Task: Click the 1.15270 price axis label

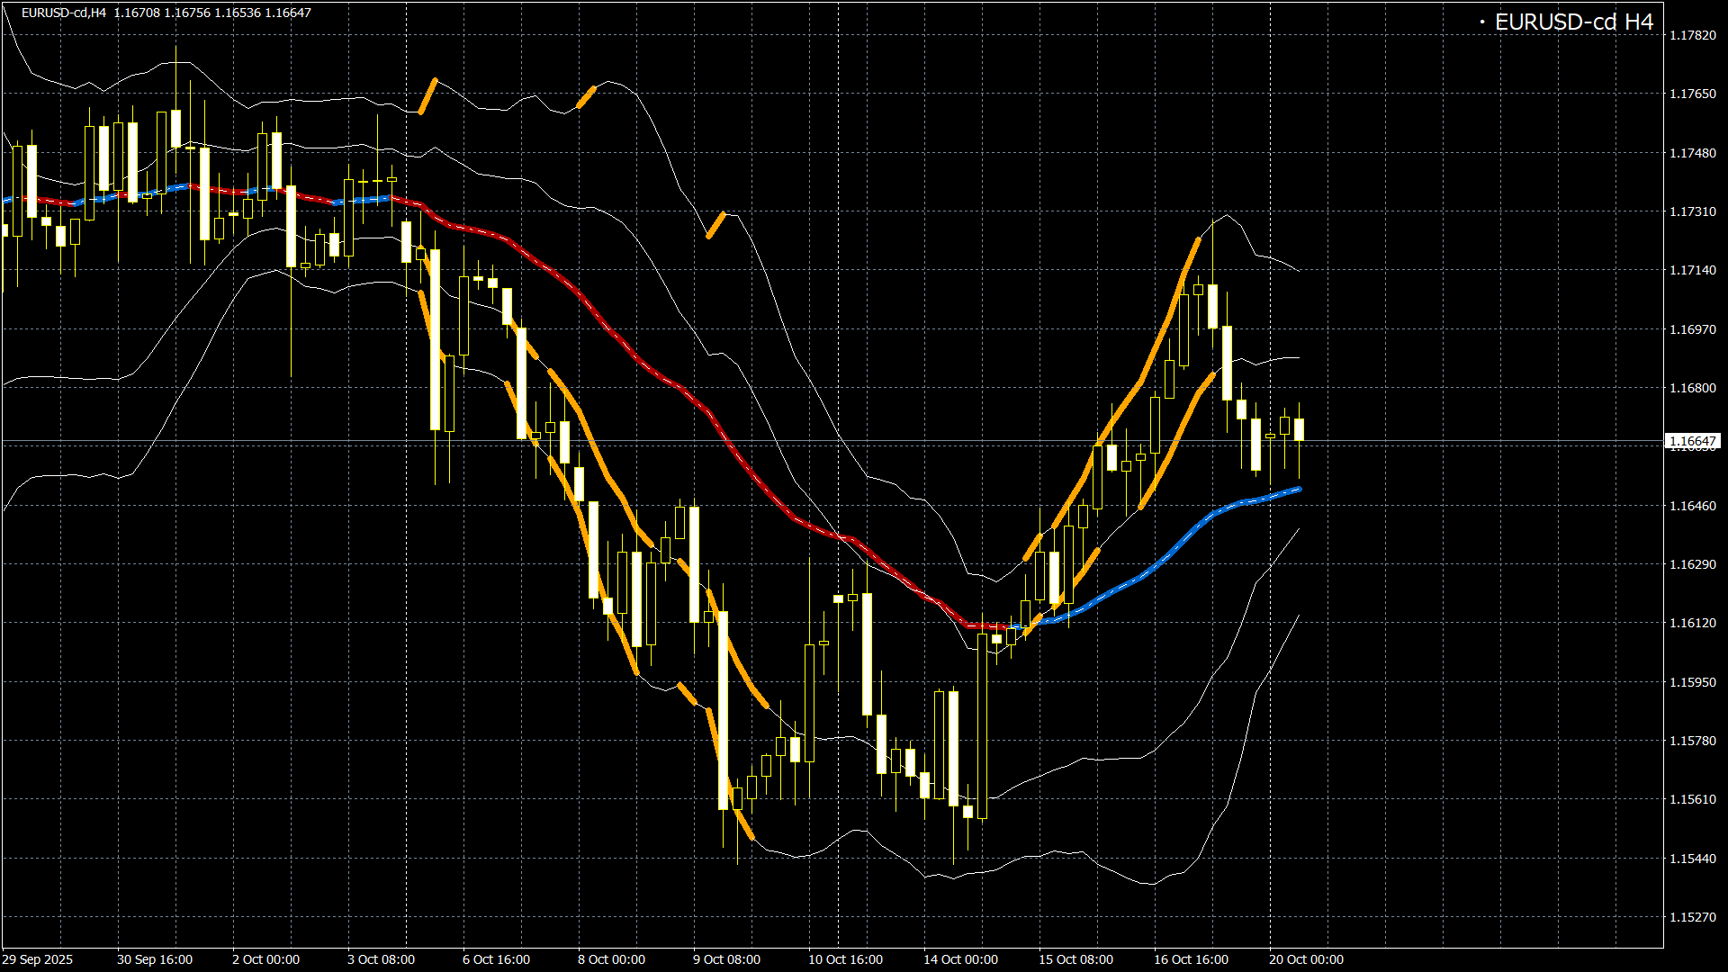Action: [x=1692, y=917]
